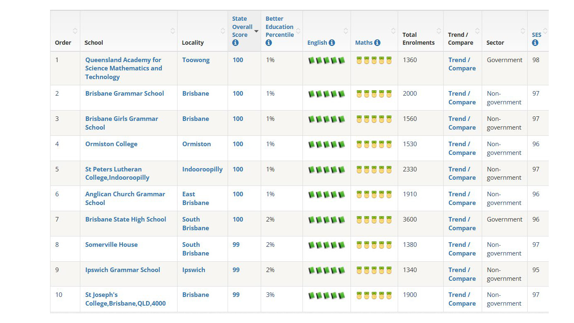Sort by Total Enrolments sort arrows

(x=439, y=31)
